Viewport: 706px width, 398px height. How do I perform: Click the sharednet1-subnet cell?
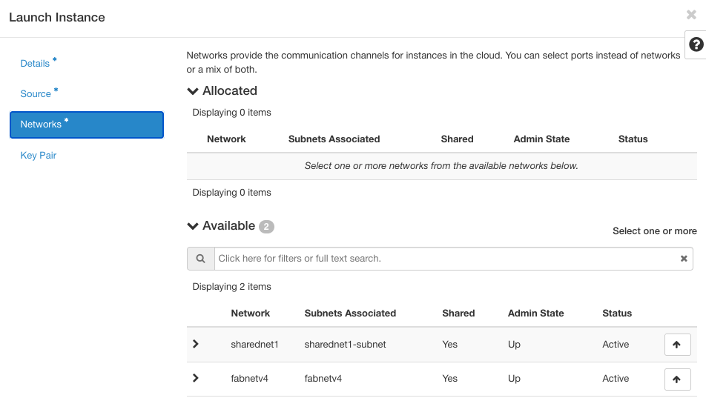pos(345,345)
